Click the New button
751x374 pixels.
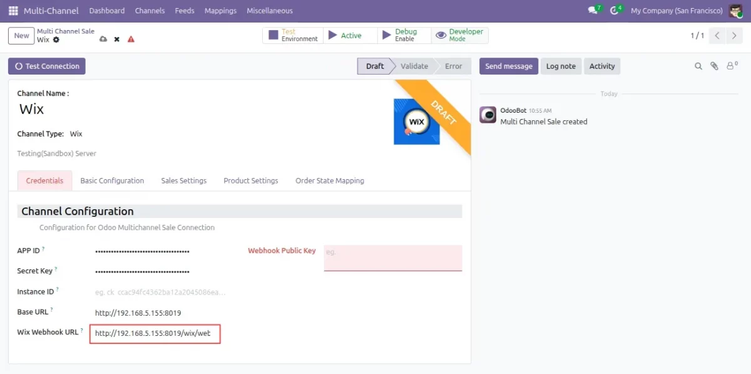[21, 36]
